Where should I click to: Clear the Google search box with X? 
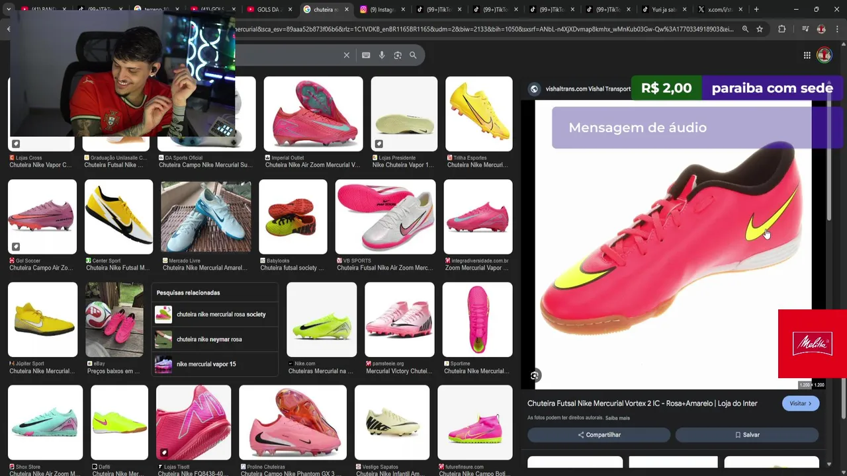pyautogui.click(x=346, y=56)
